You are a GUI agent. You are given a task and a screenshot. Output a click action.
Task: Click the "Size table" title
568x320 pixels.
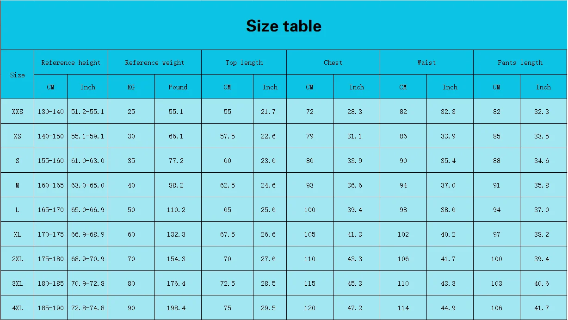point(284,26)
